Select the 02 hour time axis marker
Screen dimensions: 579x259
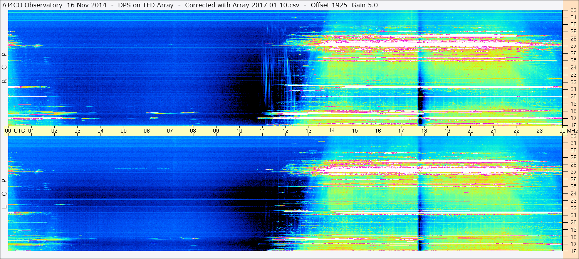pos(54,131)
